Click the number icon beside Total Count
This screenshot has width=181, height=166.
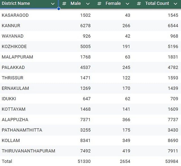[x=139, y=4]
